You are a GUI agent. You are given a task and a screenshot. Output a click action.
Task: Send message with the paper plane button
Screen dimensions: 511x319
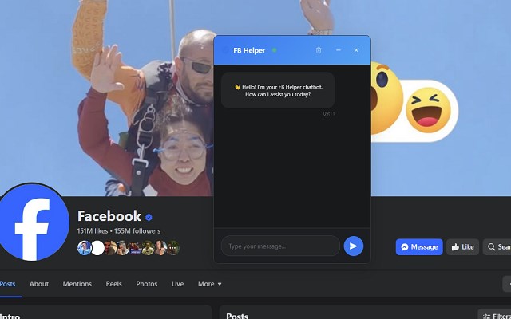click(354, 246)
